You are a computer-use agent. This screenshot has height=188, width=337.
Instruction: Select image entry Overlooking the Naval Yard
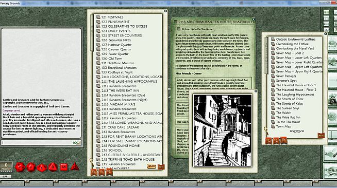(295, 49)
